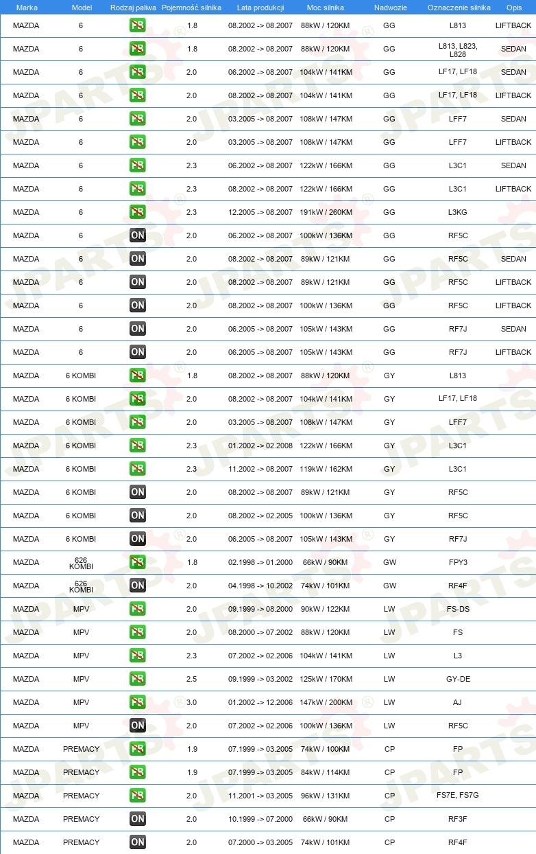536x854 pixels.
Task: Select the '08.2002 -> 02.2005' production years cell
Action: pyautogui.click(x=260, y=516)
